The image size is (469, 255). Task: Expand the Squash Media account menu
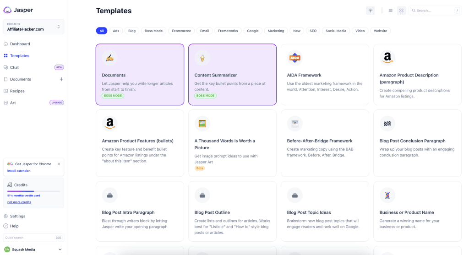click(60, 250)
